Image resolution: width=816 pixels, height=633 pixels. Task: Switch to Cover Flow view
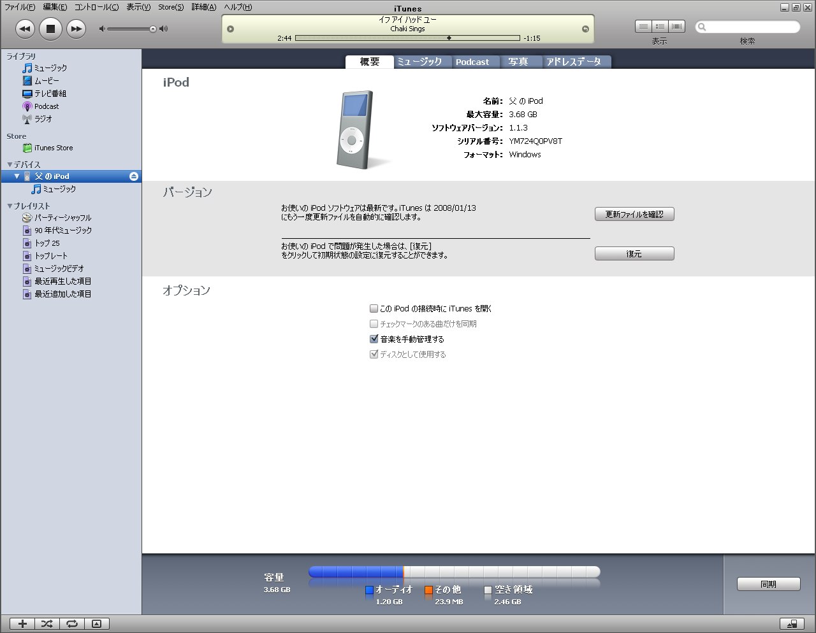coord(676,26)
